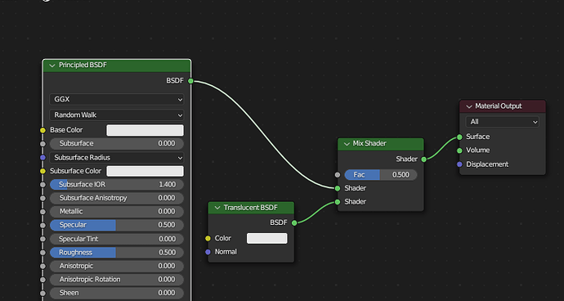Click the first Shader input socket
Viewport: 564px width, 301px height.
pos(338,188)
